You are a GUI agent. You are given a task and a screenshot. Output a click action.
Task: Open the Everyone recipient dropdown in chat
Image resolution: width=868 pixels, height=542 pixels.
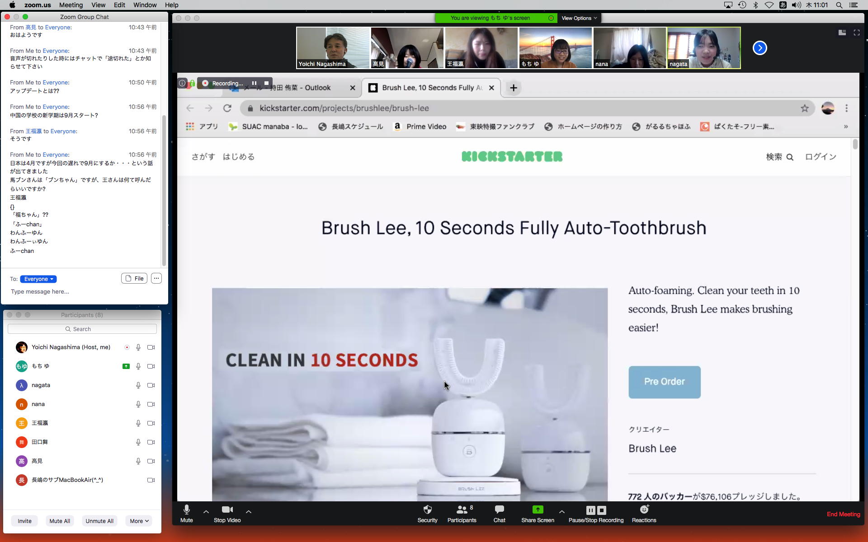[38, 279]
